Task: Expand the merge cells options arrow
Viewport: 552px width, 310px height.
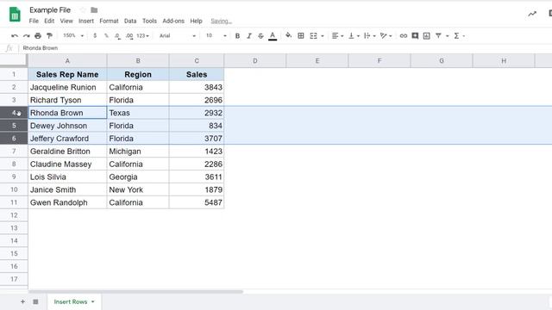Action: (322, 36)
